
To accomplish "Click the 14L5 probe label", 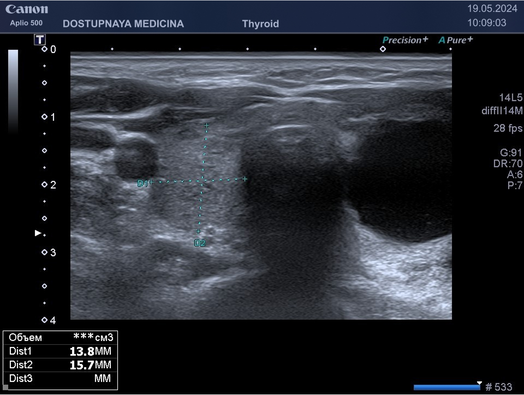I will coord(511,98).
